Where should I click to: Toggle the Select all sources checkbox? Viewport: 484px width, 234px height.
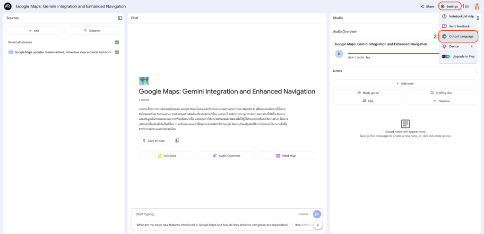(117, 42)
